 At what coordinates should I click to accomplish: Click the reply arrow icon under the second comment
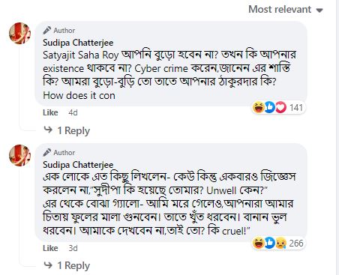click(x=48, y=265)
